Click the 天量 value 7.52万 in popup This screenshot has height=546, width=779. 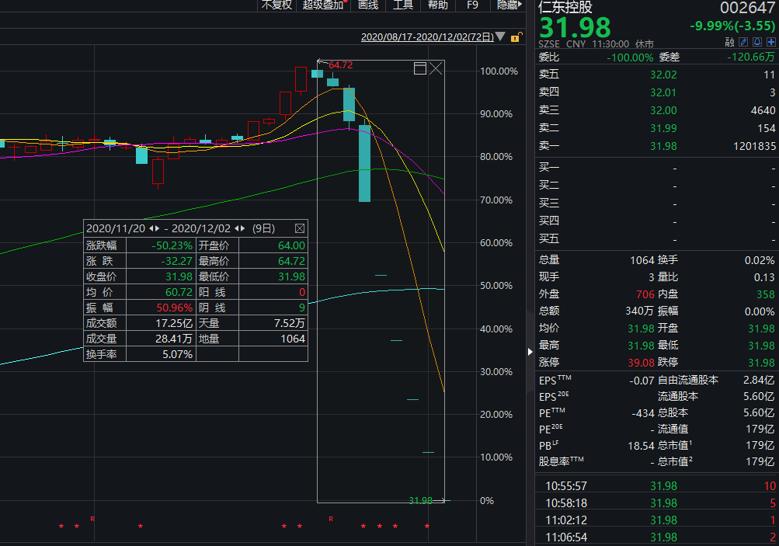pos(290,323)
